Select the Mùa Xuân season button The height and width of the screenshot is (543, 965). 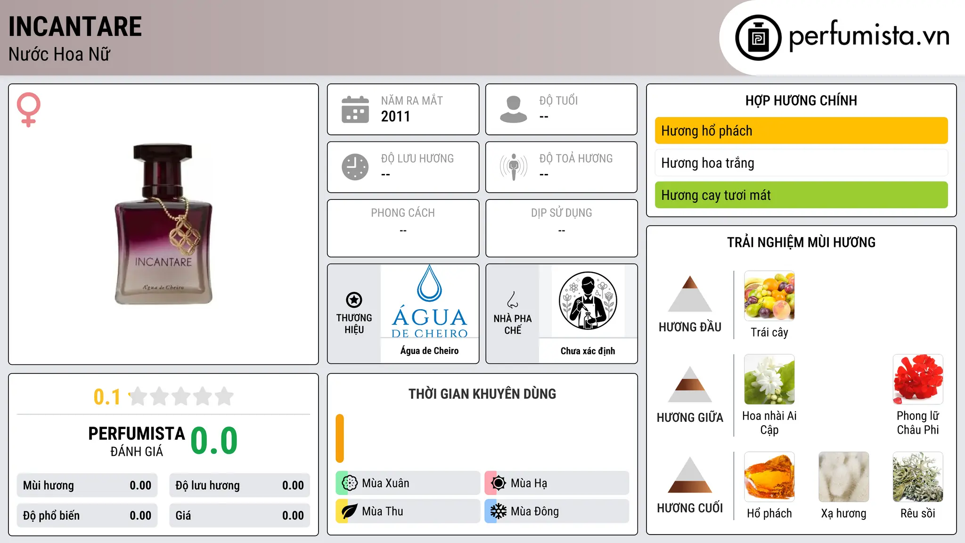pos(408,483)
